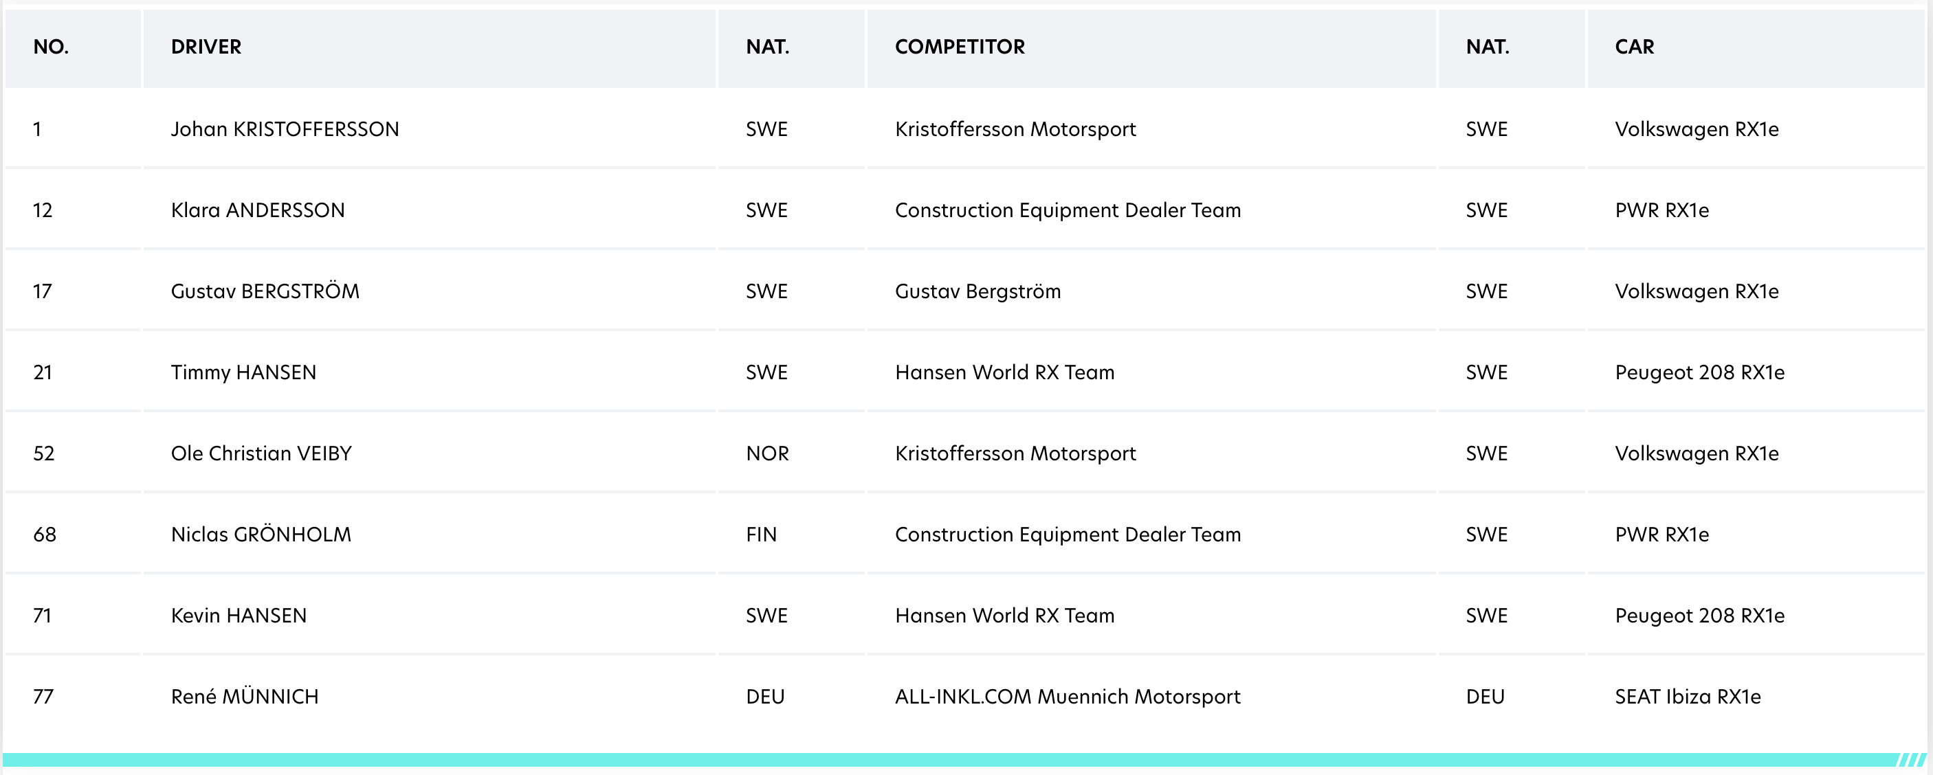
Task: Click DEU competitor nationality in Muennich row
Action: pyautogui.click(x=1485, y=696)
